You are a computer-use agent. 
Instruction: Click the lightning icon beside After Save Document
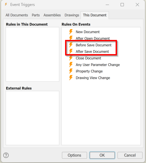(x=71, y=51)
